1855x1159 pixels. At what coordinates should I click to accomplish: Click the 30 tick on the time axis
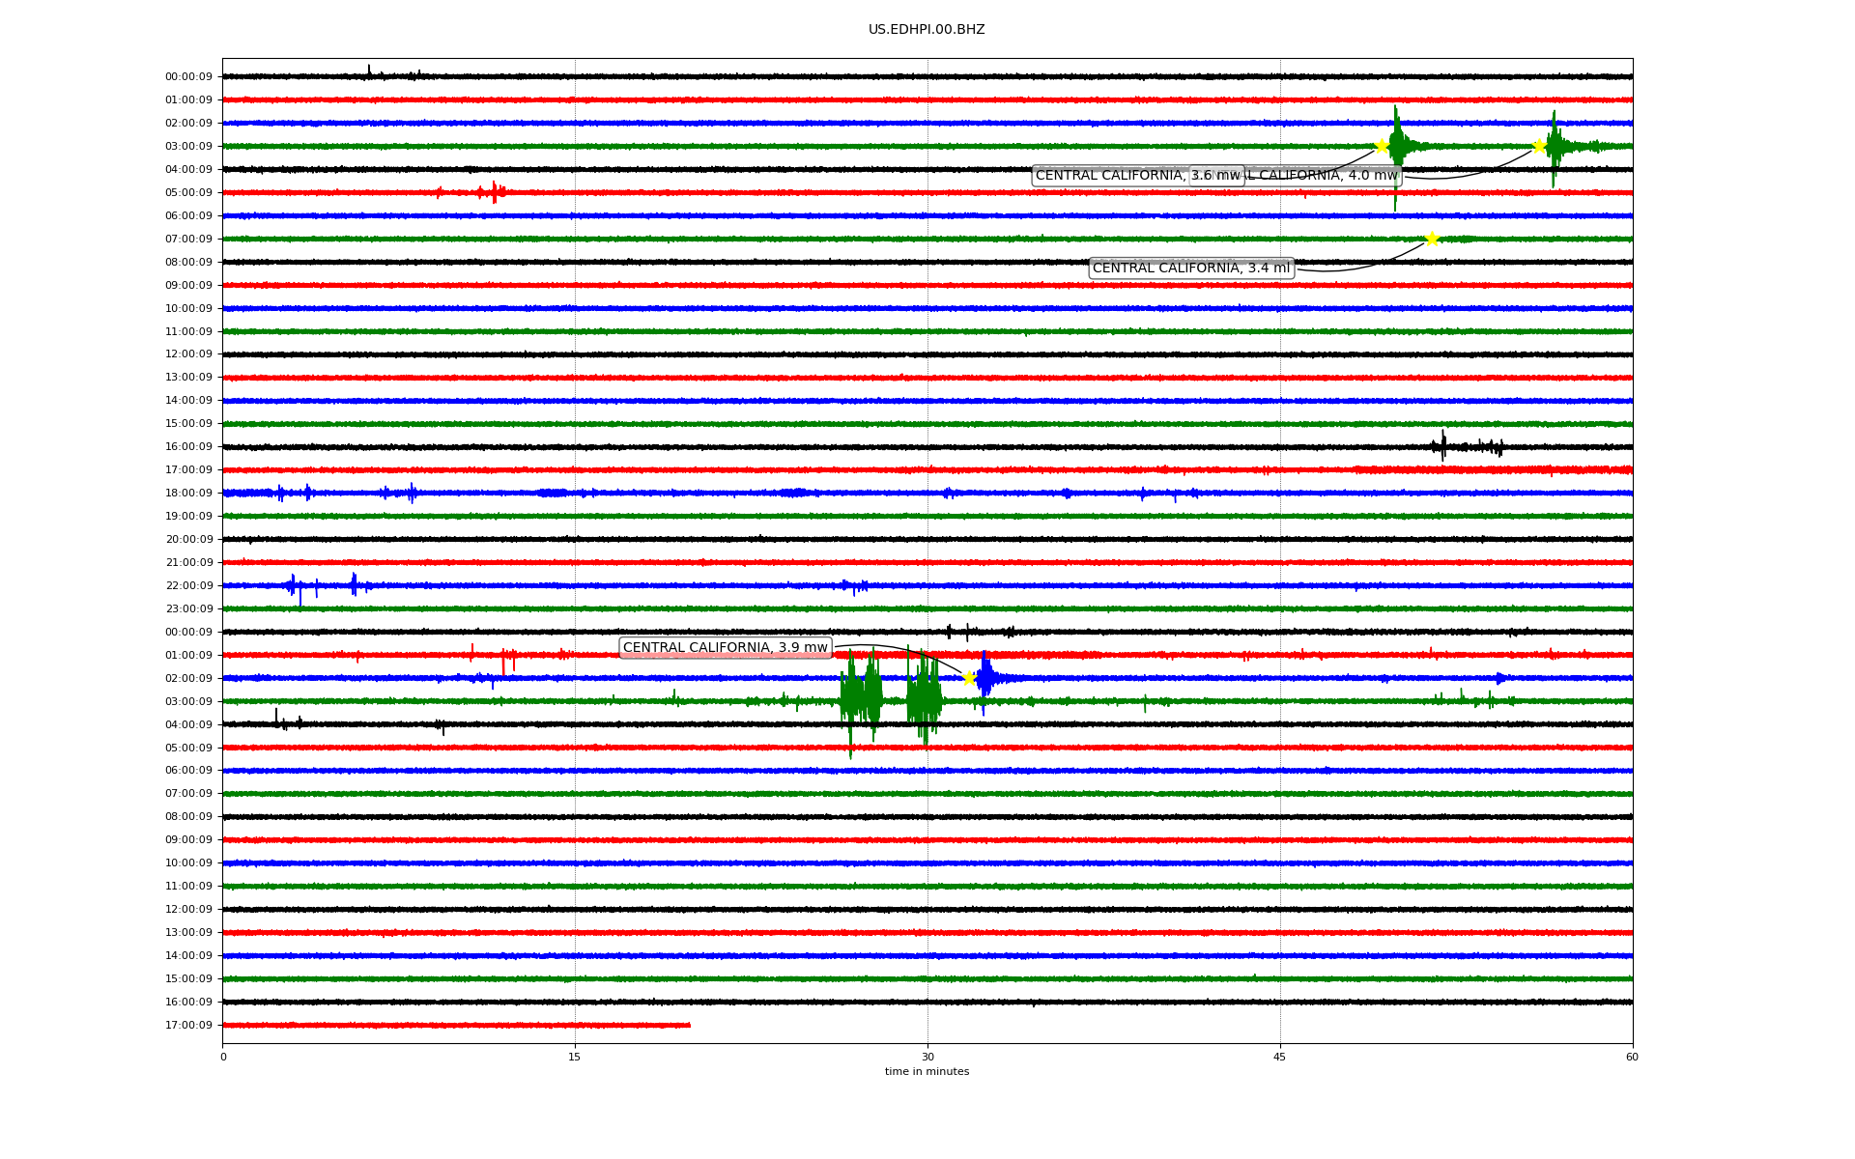click(x=927, y=1057)
